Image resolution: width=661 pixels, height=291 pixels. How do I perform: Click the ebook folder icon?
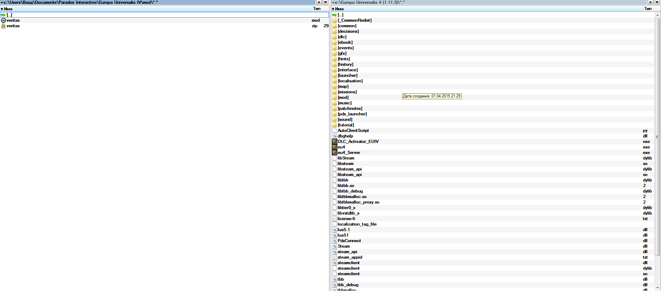335,42
